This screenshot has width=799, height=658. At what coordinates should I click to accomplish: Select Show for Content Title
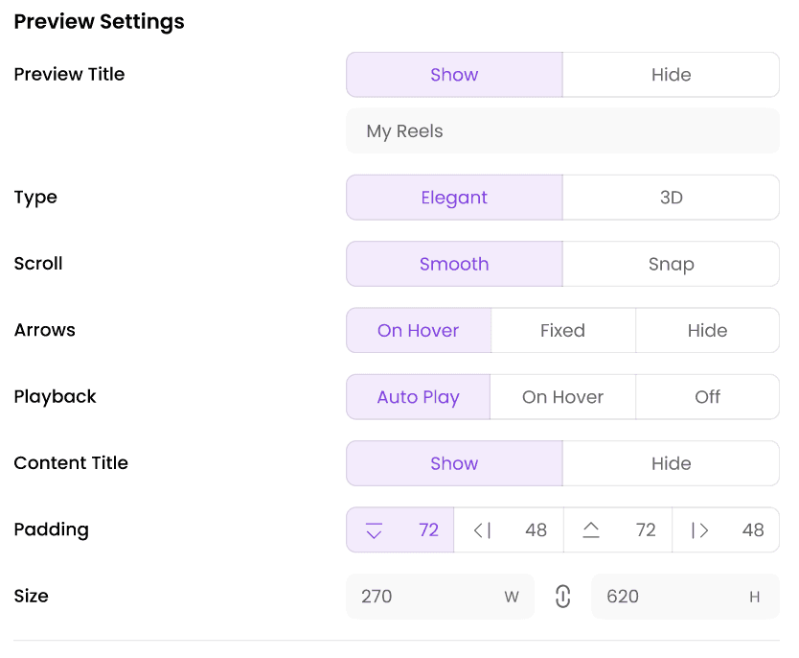454,463
